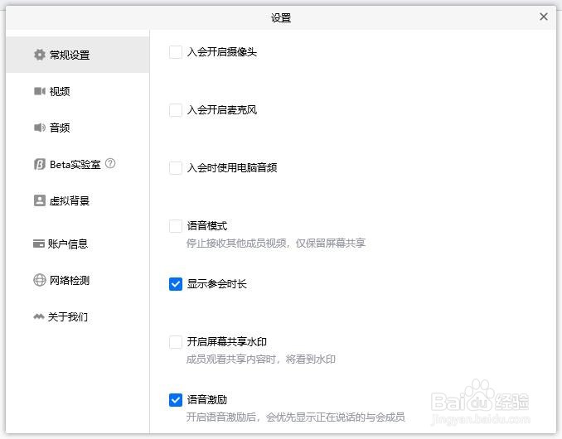Click the globe icon for 网络检测

[x=39, y=280]
